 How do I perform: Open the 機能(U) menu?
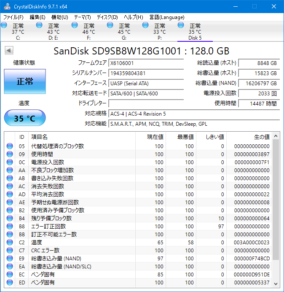[60, 17]
